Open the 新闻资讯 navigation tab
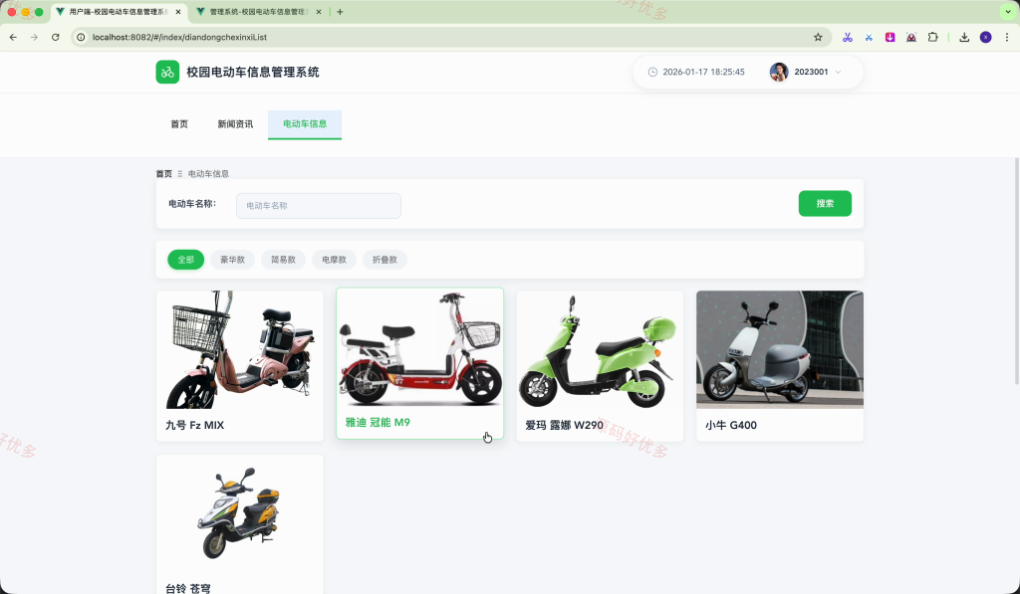The width and height of the screenshot is (1020, 594). pos(235,124)
